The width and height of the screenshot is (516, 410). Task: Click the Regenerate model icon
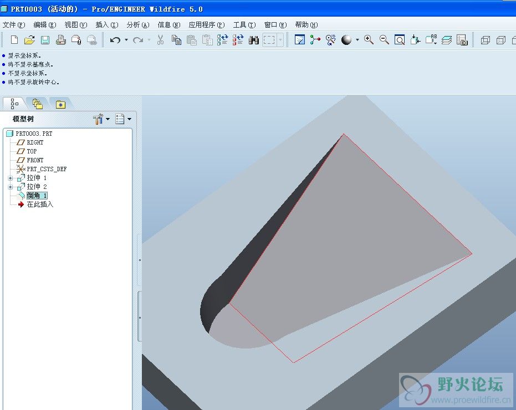tap(222, 40)
